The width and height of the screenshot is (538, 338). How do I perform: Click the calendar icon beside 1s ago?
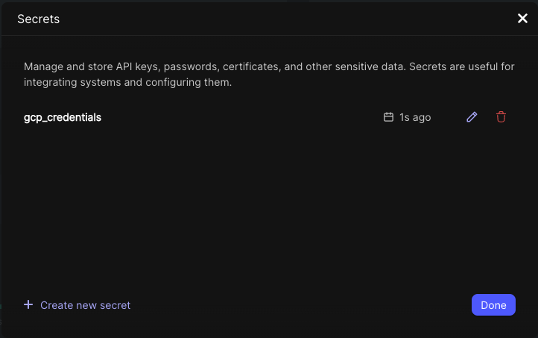[388, 117]
